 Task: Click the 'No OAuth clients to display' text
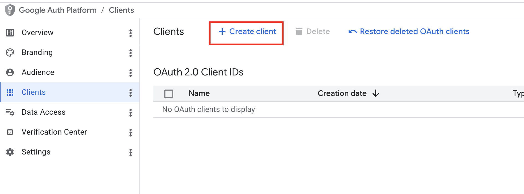click(209, 109)
